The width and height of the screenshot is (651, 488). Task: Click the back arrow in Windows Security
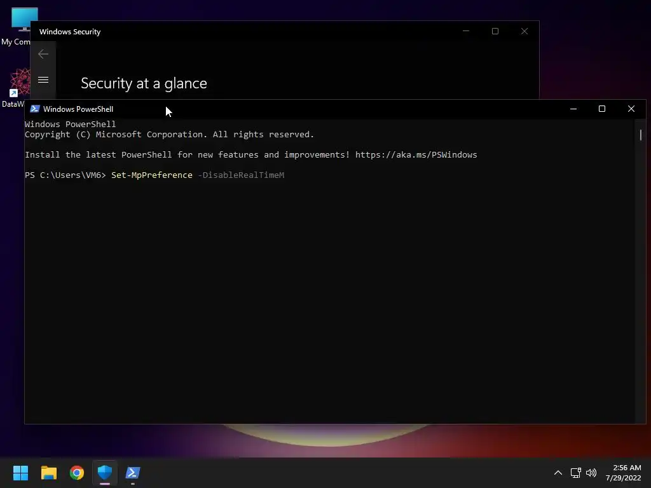coord(43,54)
